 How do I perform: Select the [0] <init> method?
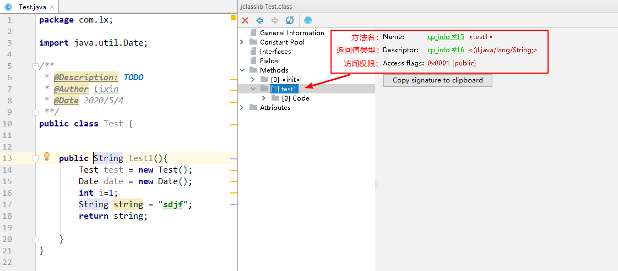[x=285, y=80]
